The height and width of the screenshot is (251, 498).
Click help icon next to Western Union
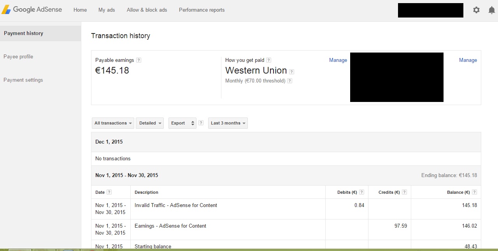pyautogui.click(x=292, y=72)
